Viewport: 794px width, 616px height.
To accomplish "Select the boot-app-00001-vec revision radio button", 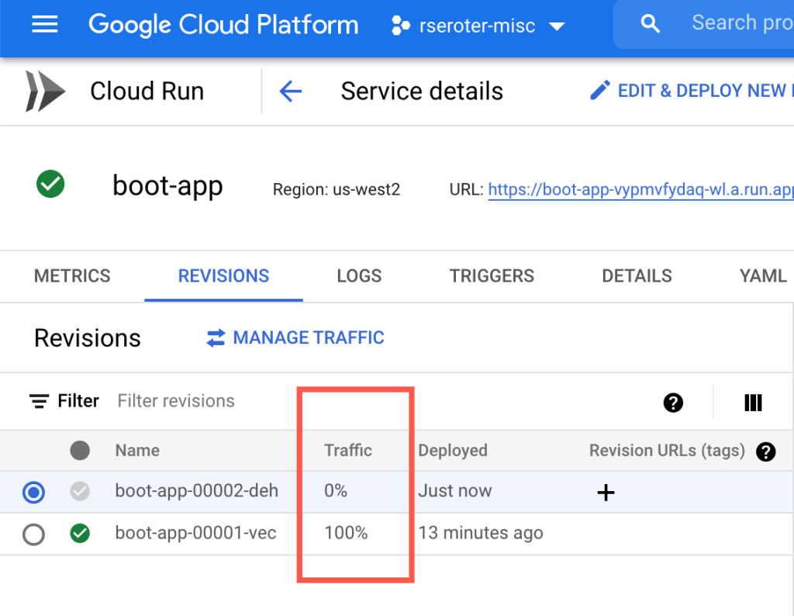I will coord(34,534).
